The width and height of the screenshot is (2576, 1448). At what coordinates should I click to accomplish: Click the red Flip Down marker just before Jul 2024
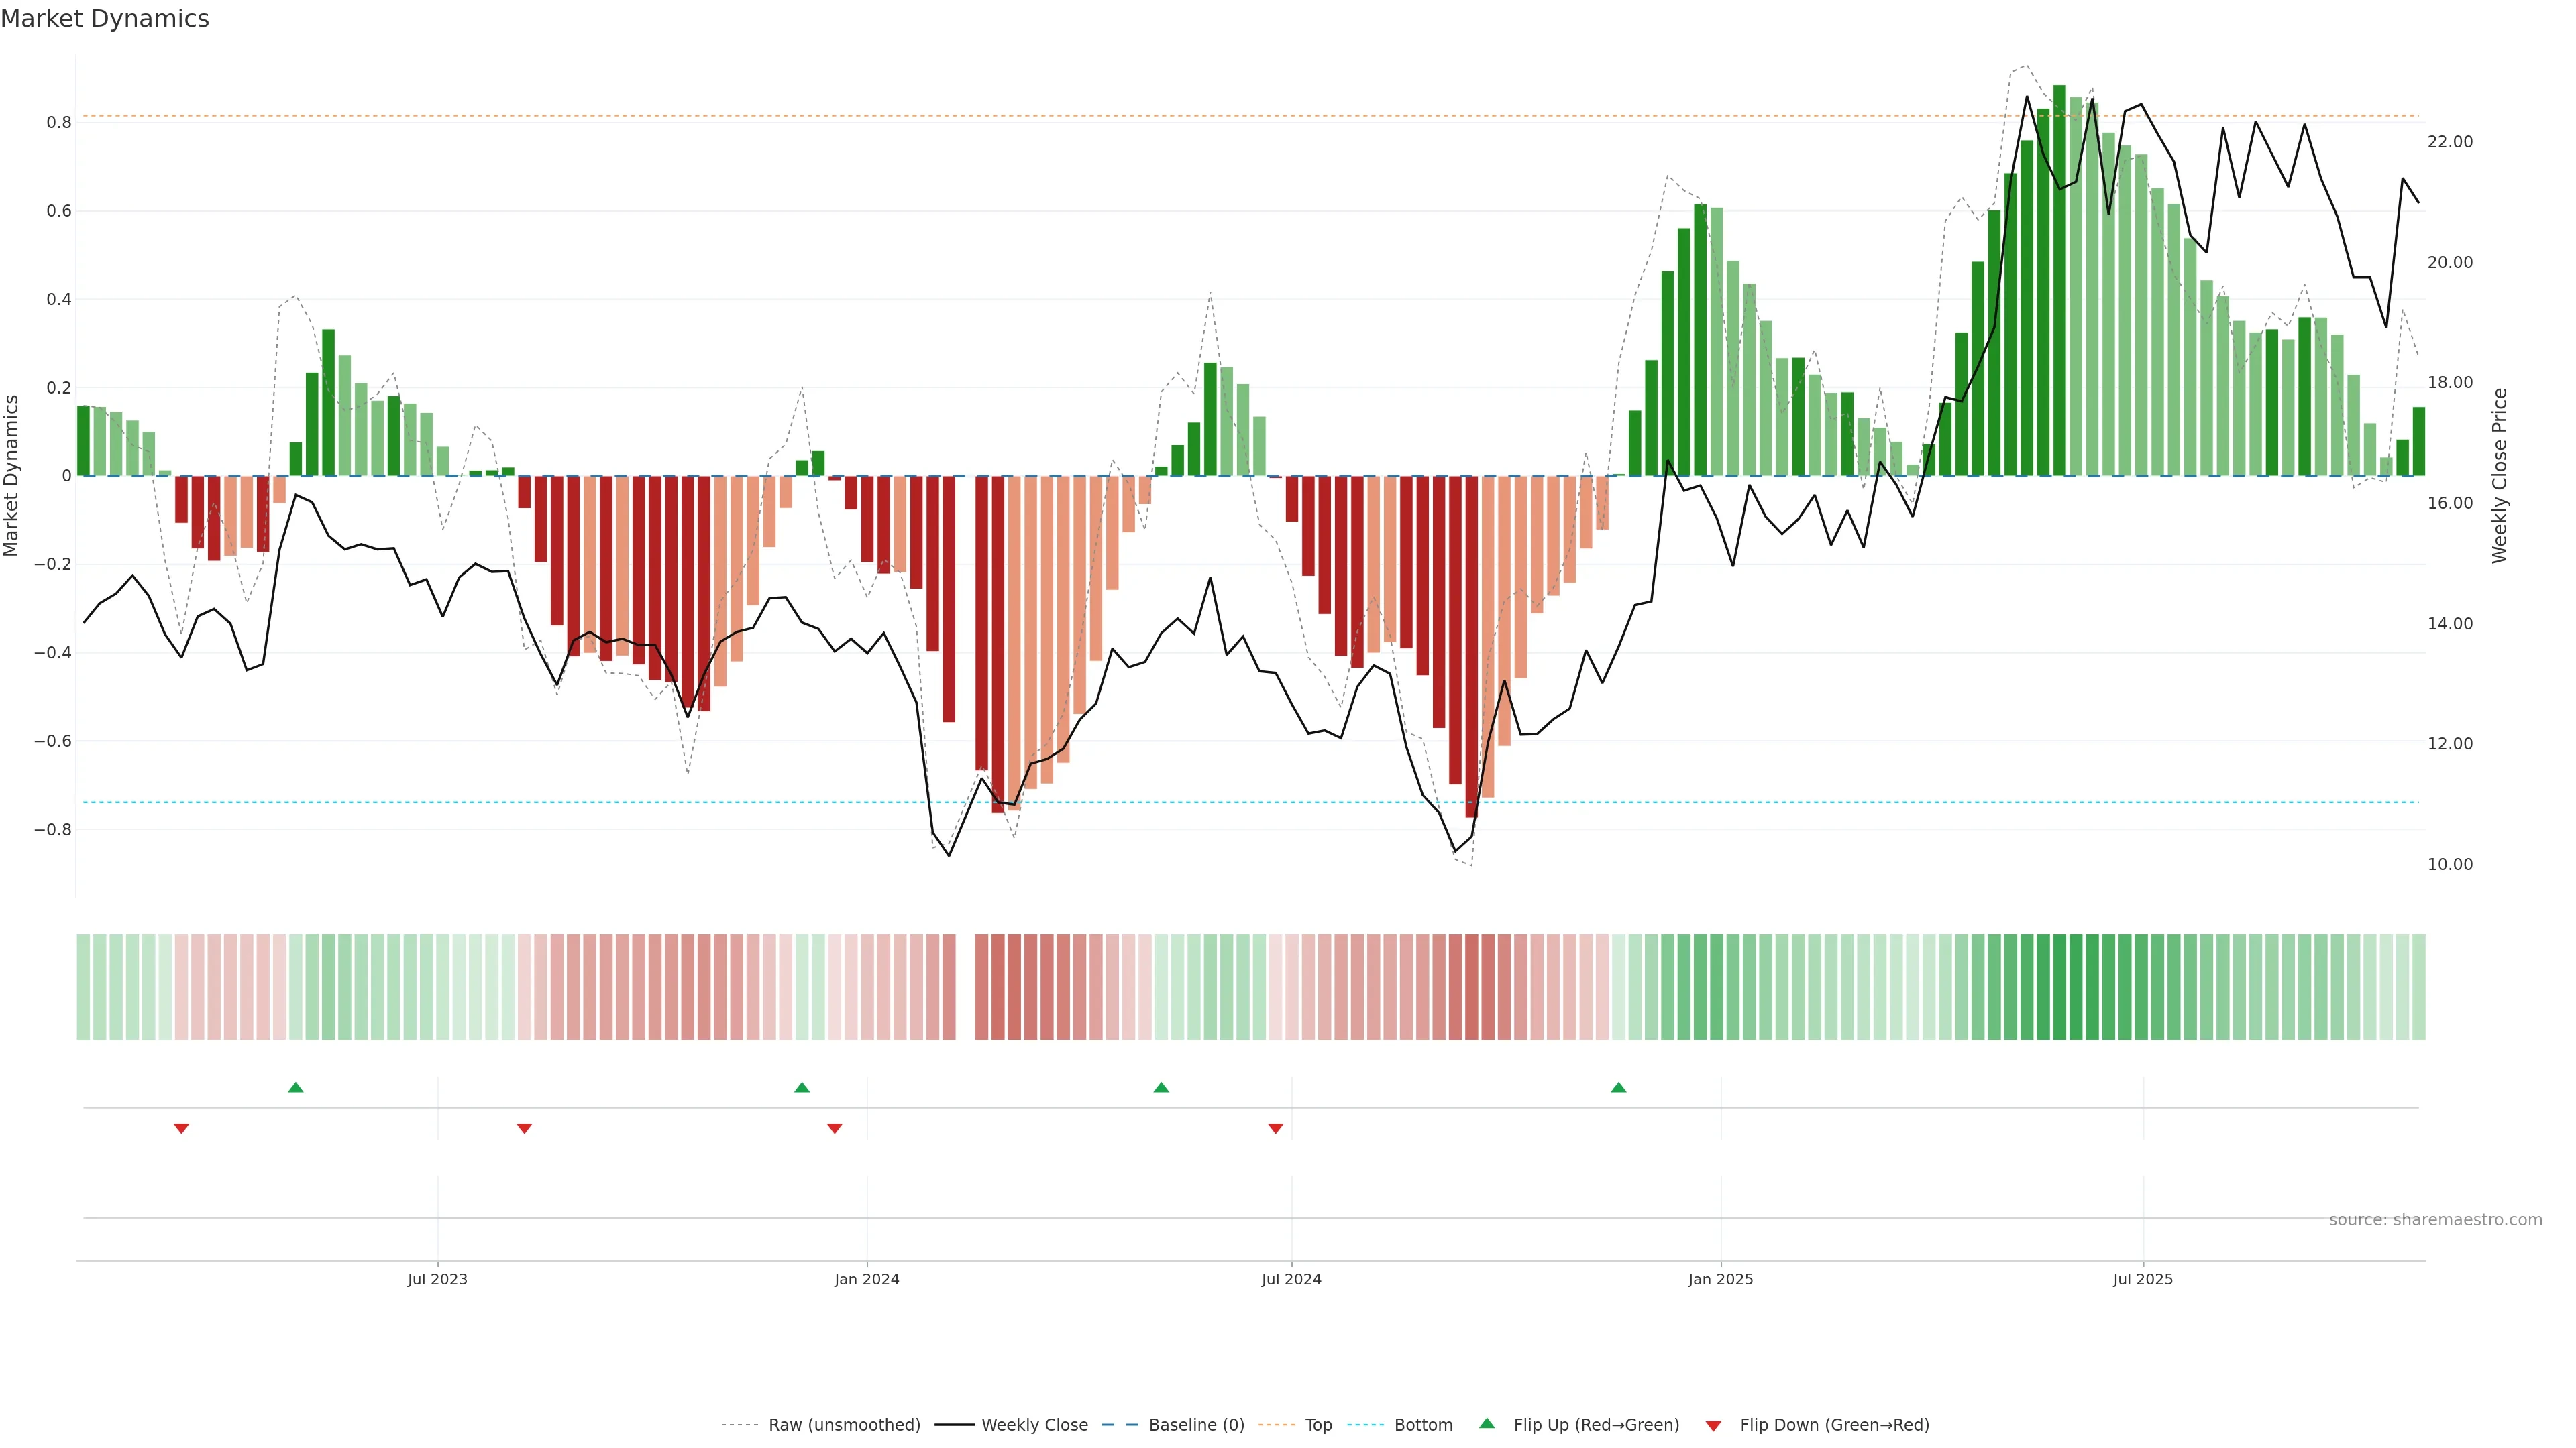click(1275, 1128)
